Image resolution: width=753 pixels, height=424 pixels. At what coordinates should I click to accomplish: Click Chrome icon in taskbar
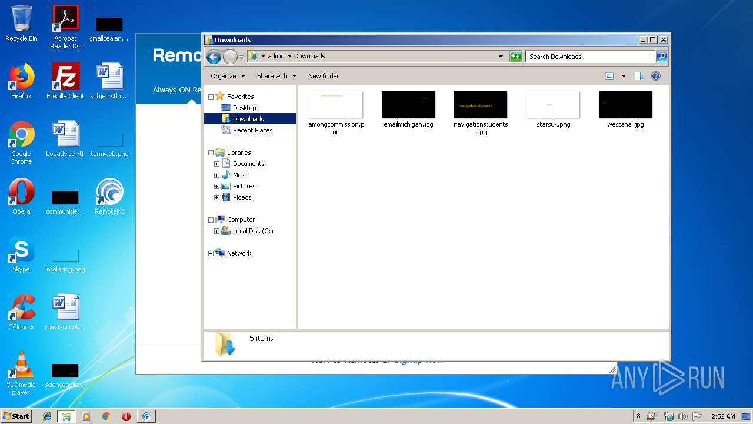pos(106,416)
